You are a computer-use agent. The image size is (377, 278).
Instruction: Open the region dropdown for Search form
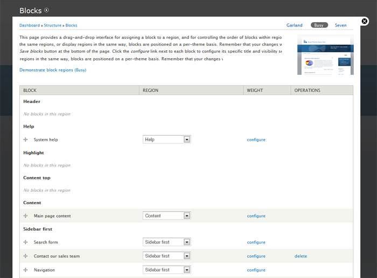coord(166,242)
